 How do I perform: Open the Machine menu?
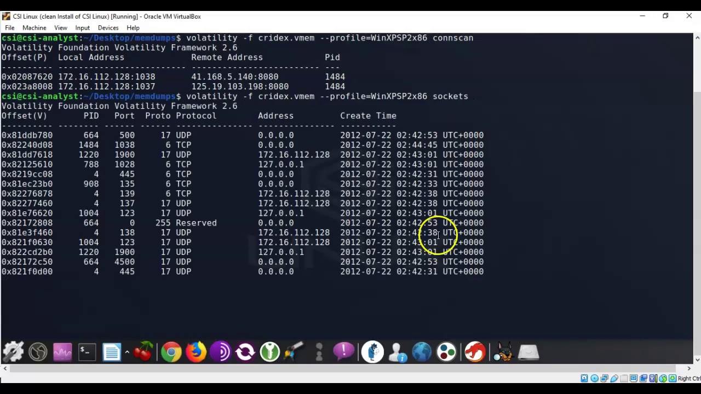coord(34,27)
